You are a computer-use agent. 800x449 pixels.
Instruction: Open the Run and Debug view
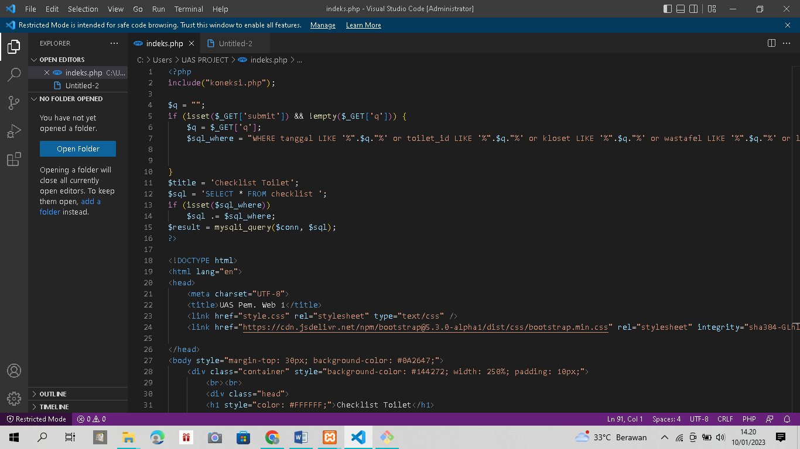point(13,130)
